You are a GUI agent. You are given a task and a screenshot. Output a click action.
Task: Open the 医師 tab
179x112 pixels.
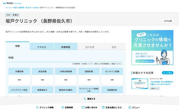point(114,47)
